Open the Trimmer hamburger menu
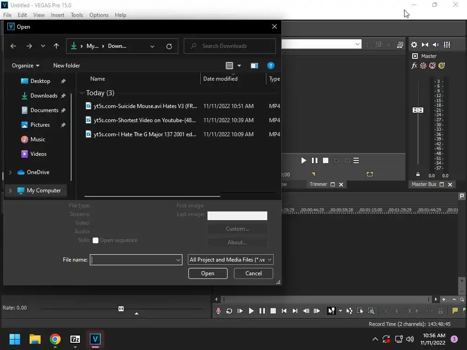The height and width of the screenshot is (350, 467). coord(356,161)
